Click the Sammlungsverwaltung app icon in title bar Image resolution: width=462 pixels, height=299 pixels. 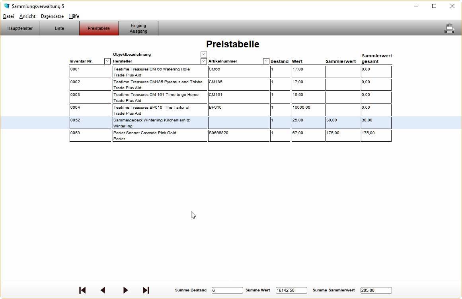click(x=6, y=6)
